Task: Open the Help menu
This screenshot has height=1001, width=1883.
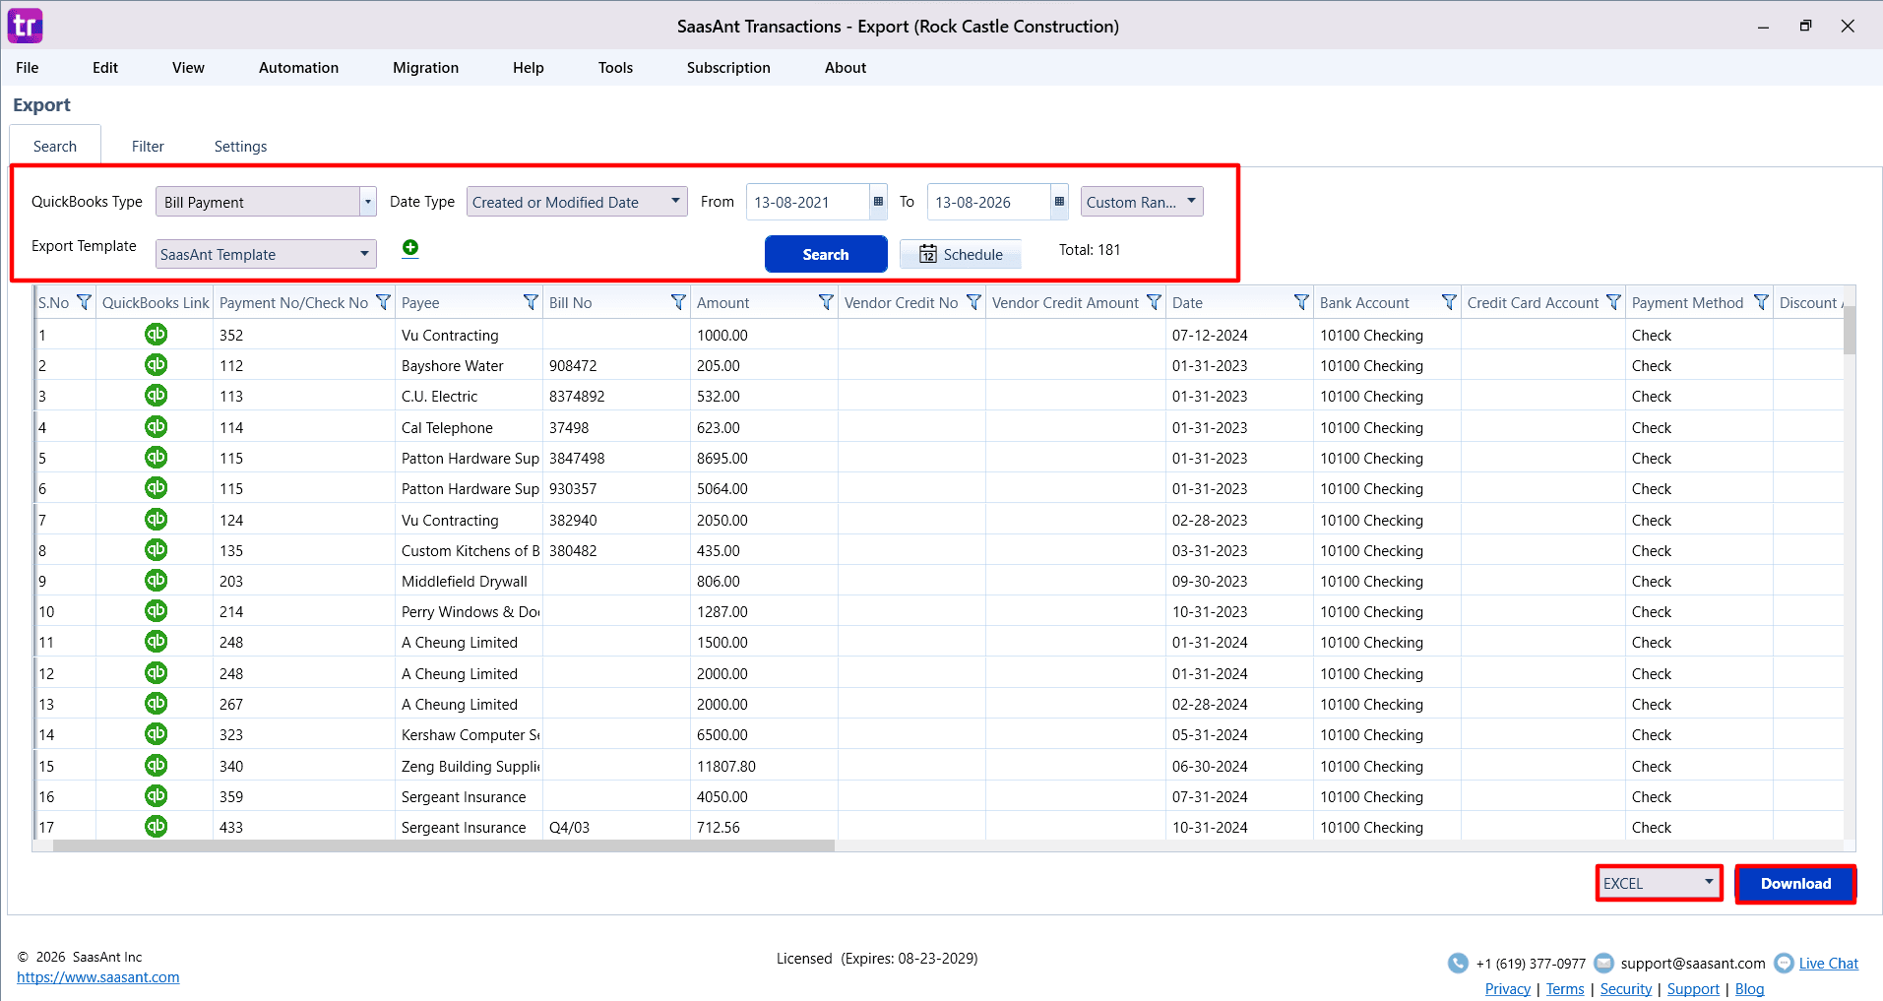Action: click(528, 68)
